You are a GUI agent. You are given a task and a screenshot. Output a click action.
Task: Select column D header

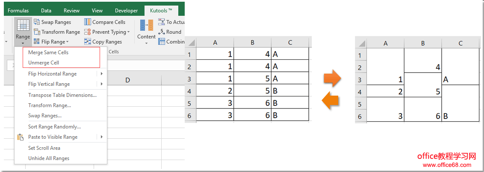[127, 80]
